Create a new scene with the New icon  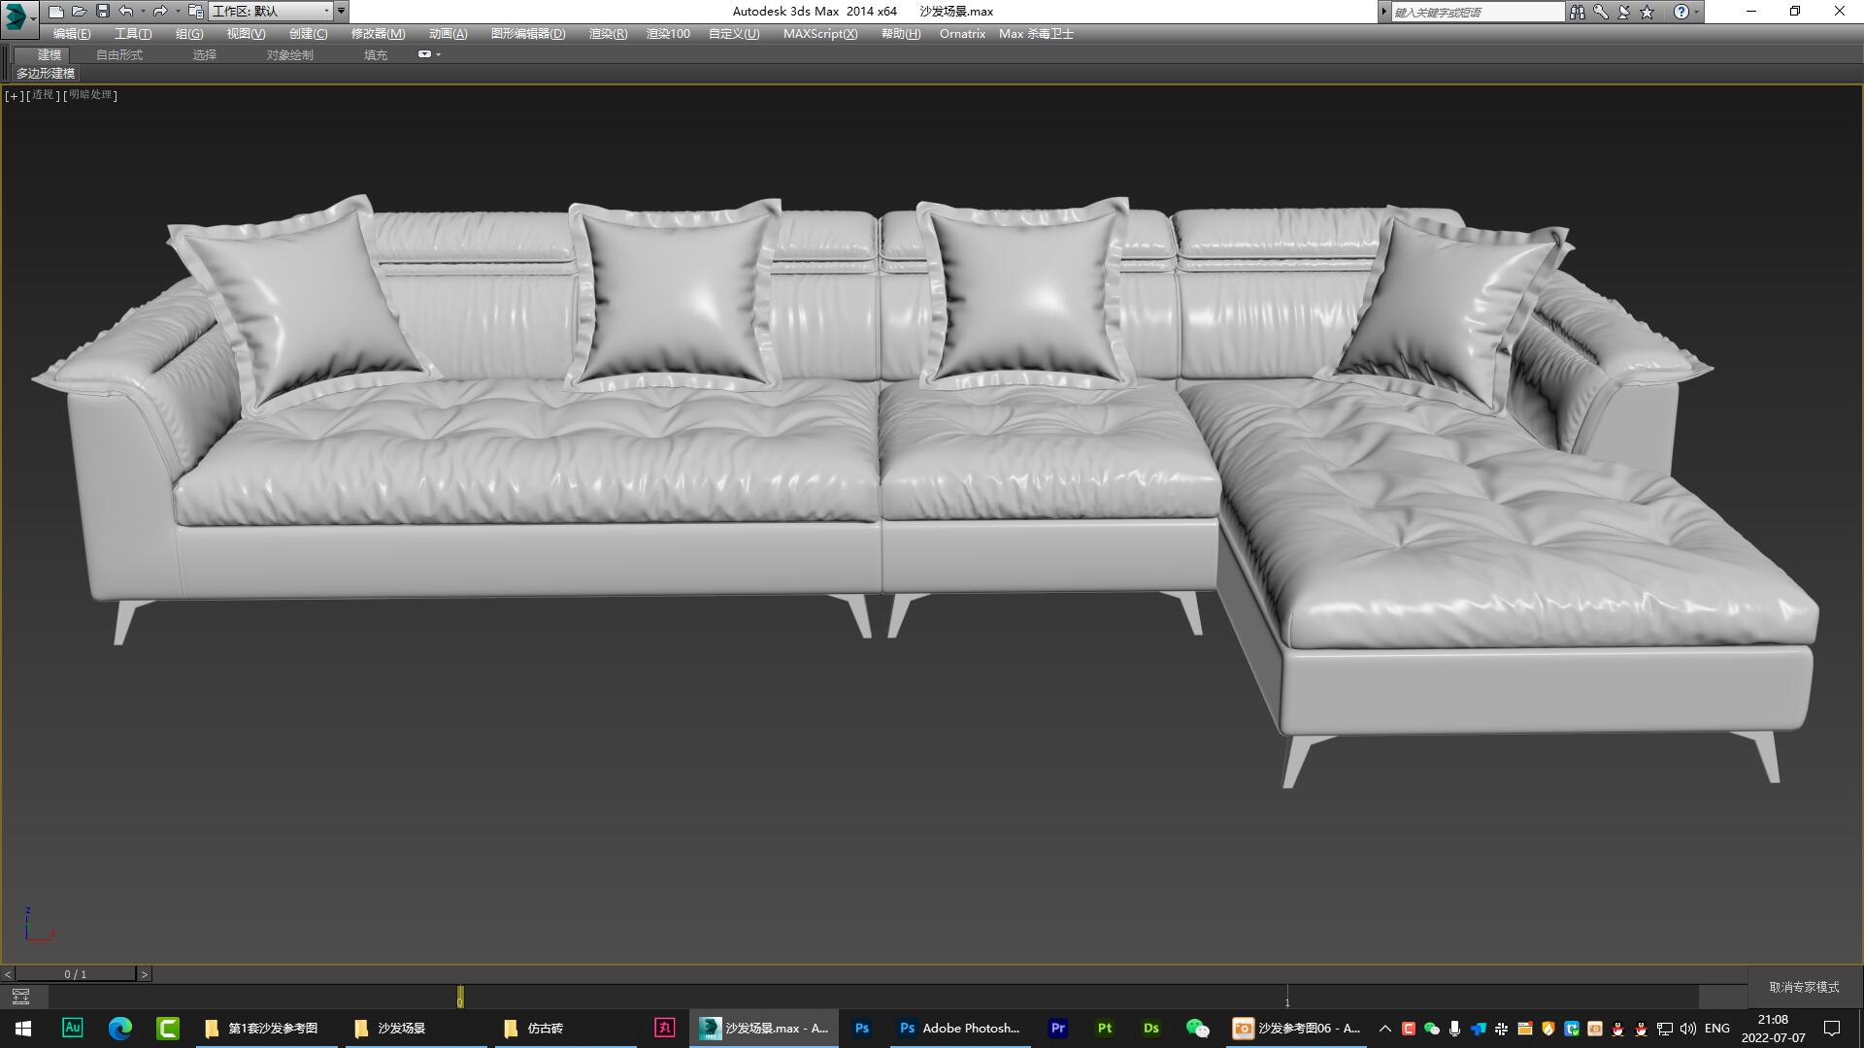pos(55,11)
